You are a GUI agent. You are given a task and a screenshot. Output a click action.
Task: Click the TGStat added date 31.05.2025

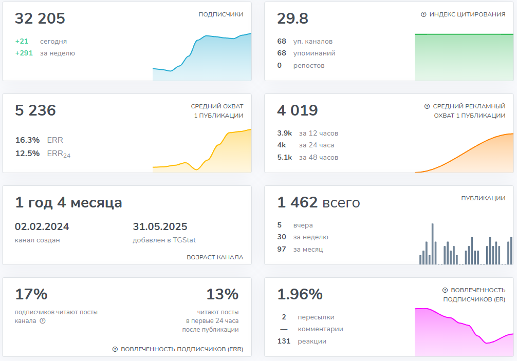tap(160, 226)
